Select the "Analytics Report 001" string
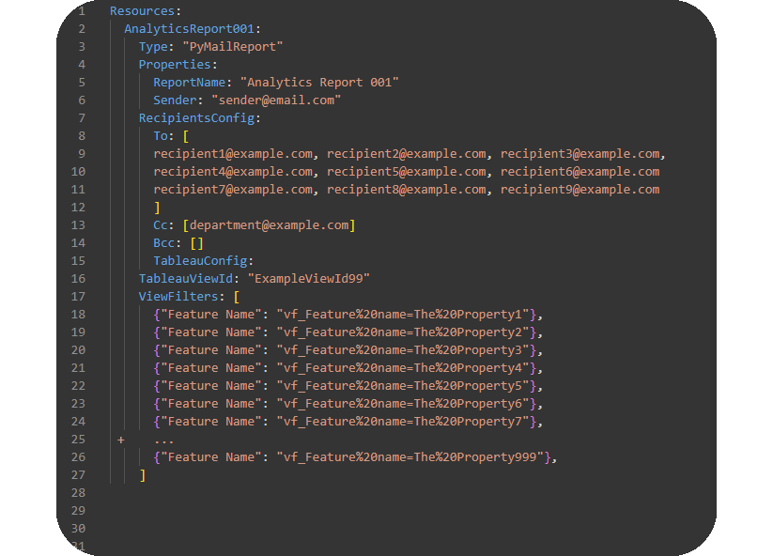 (x=319, y=83)
